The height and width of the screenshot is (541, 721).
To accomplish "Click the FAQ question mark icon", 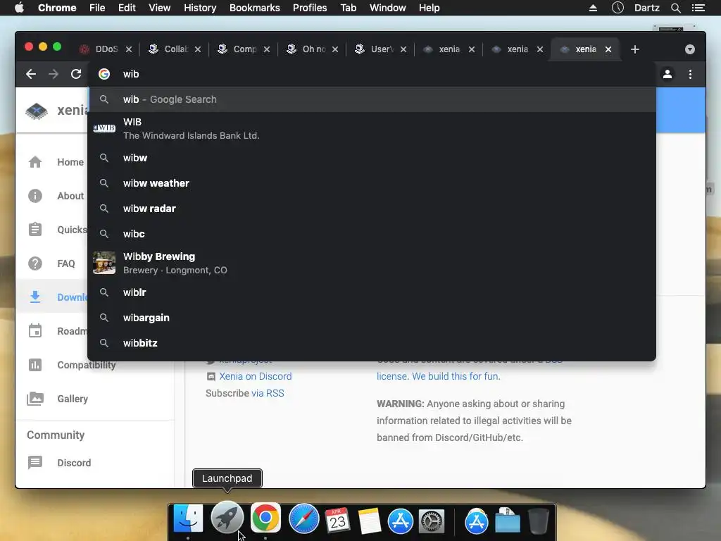I will (35, 263).
